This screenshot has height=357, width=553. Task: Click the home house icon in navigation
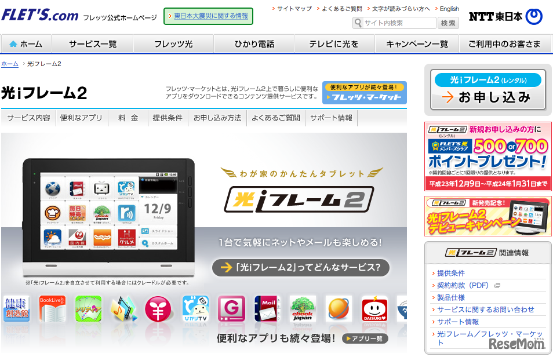coord(13,43)
